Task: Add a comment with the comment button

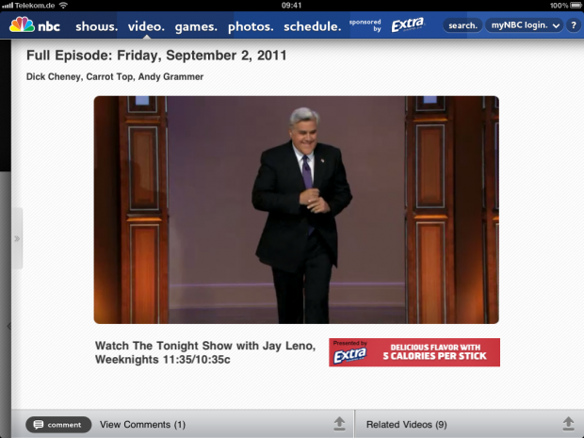Action: (58, 425)
